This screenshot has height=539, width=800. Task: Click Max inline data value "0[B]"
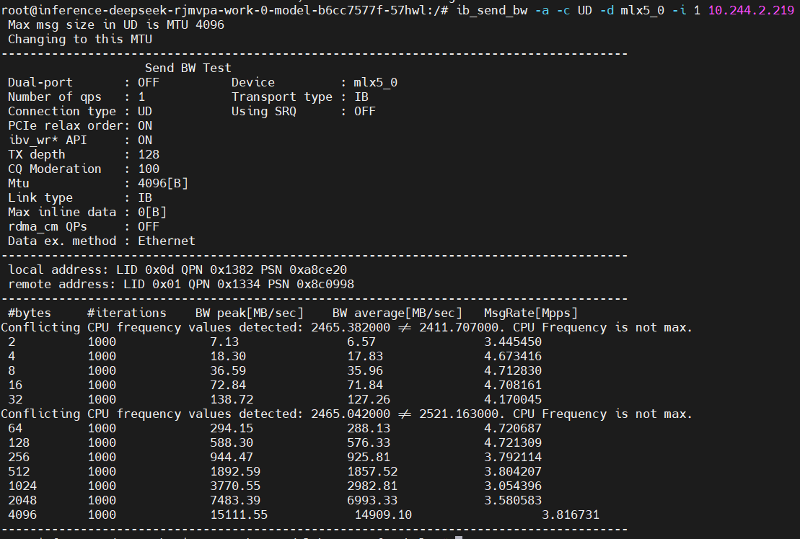tap(152, 212)
